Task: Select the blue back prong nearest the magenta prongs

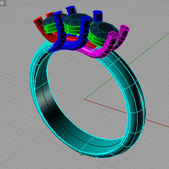Action: [97, 16]
